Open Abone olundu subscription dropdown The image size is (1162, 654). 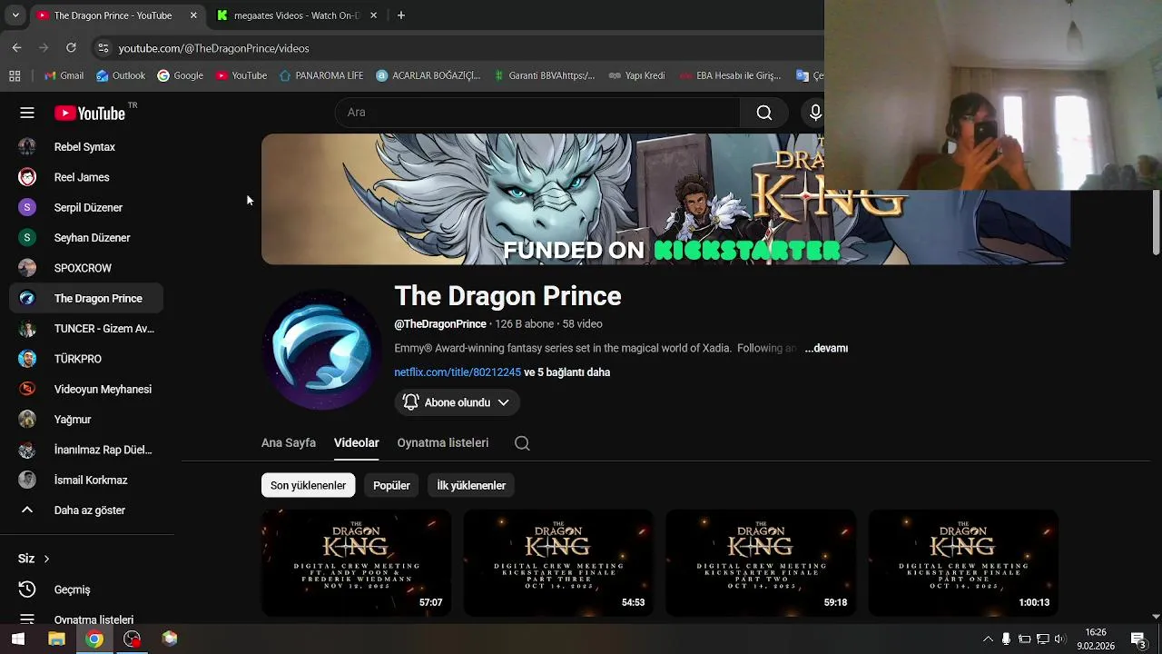click(x=457, y=402)
